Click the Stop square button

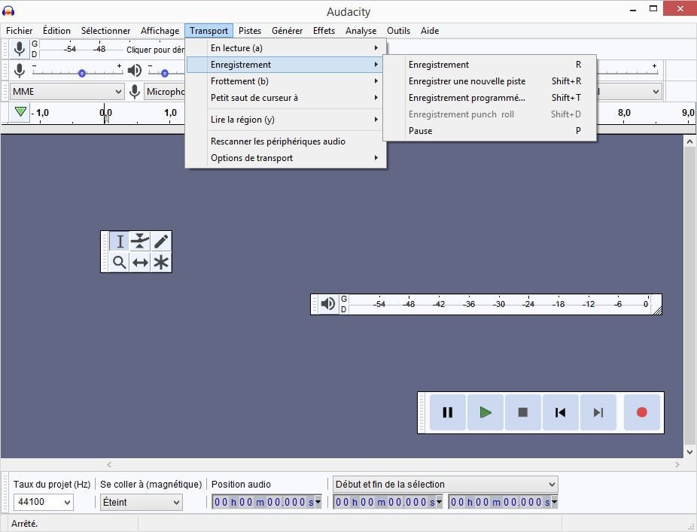pos(522,412)
